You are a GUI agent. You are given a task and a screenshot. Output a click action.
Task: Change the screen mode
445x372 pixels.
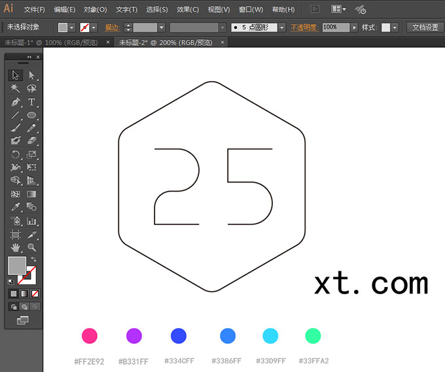pyautogui.click(x=23, y=320)
